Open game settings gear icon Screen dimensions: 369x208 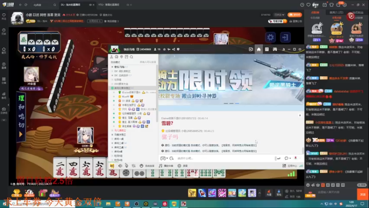coord(270,37)
